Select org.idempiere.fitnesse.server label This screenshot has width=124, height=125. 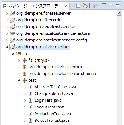(43, 13)
